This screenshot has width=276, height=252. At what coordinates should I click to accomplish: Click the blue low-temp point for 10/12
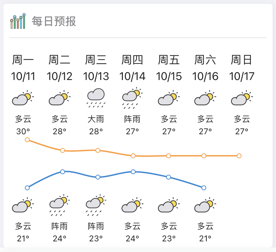click(62, 172)
